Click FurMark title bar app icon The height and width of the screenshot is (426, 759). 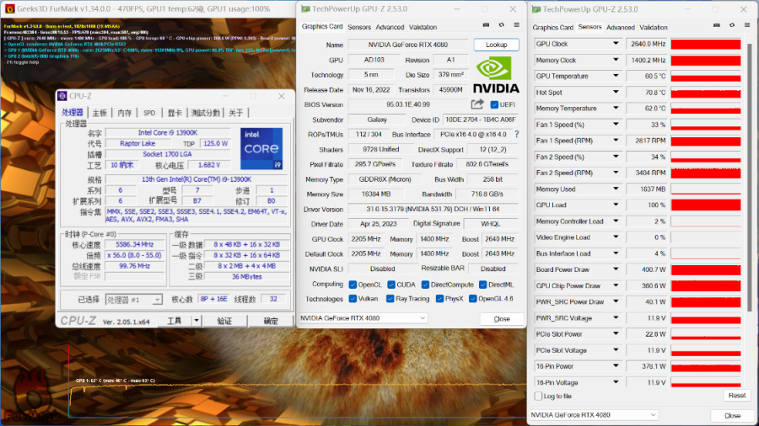pyautogui.click(x=9, y=8)
